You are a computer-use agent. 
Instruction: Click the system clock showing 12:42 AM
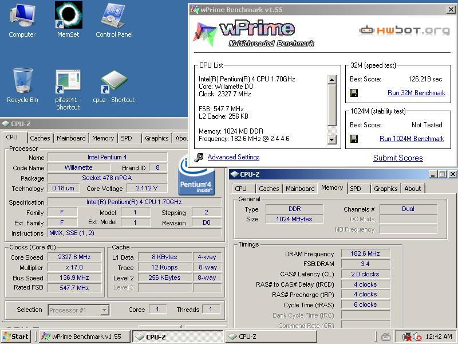pos(439,337)
